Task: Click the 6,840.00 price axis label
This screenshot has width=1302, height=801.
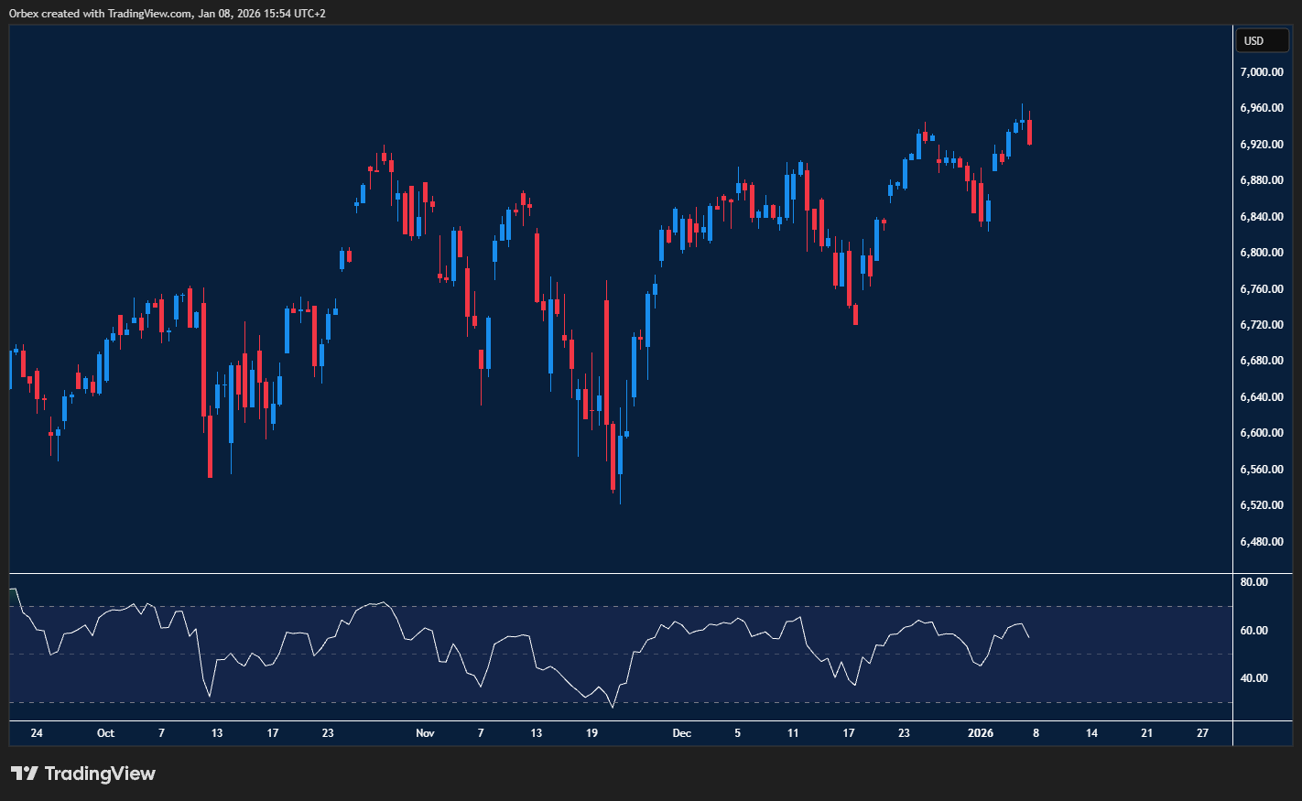Action: 1260,216
